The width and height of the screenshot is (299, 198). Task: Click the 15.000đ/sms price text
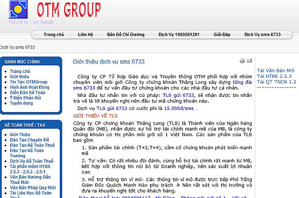click(x=179, y=108)
